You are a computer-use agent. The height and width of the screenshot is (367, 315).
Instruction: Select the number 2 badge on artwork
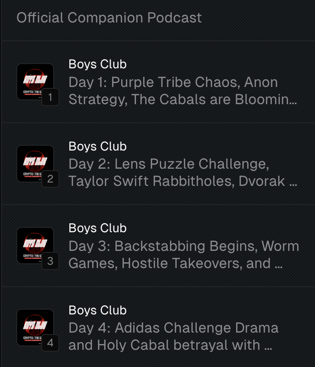click(x=50, y=180)
